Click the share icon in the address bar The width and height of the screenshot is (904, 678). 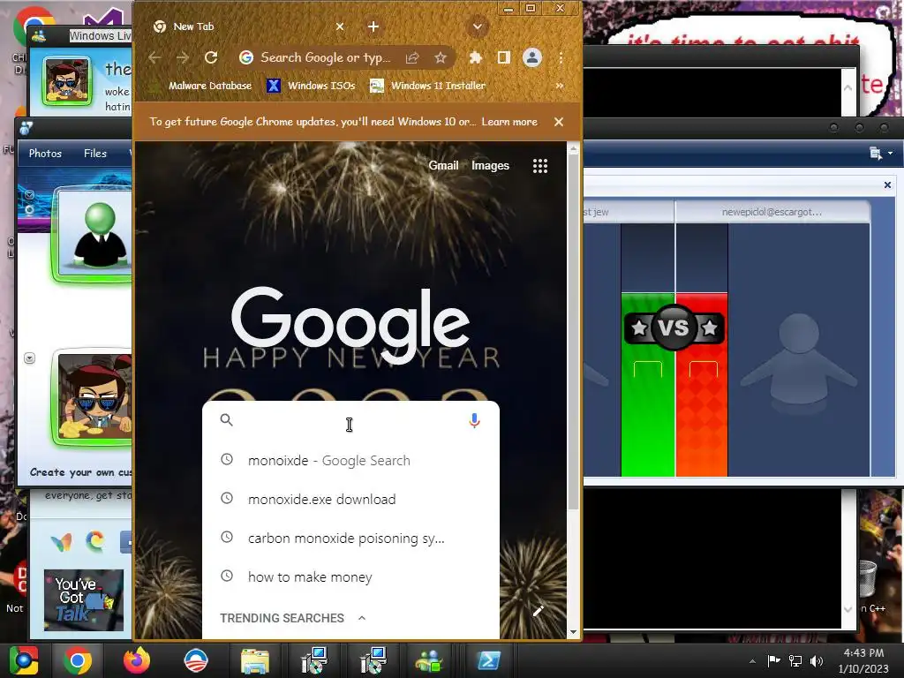click(411, 57)
